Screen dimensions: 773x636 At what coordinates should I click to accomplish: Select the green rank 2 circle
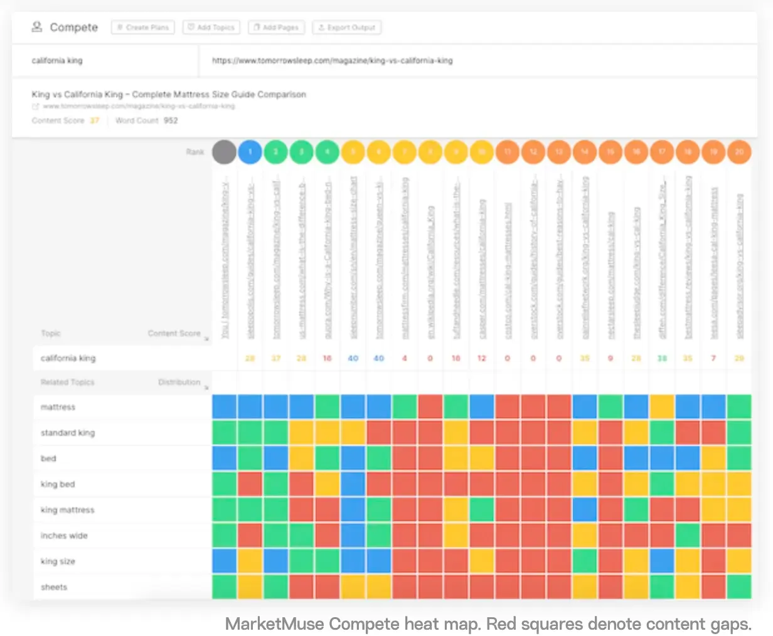[275, 152]
